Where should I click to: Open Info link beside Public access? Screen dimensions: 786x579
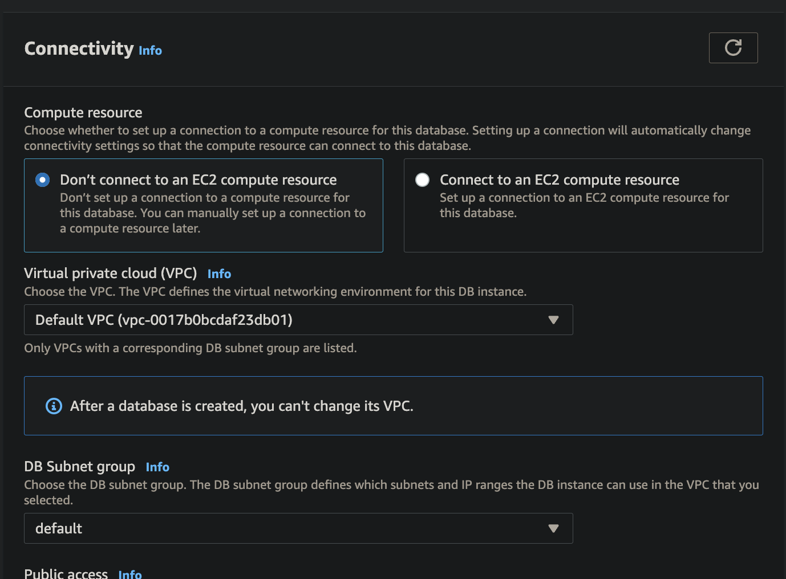[x=130, y=574]
